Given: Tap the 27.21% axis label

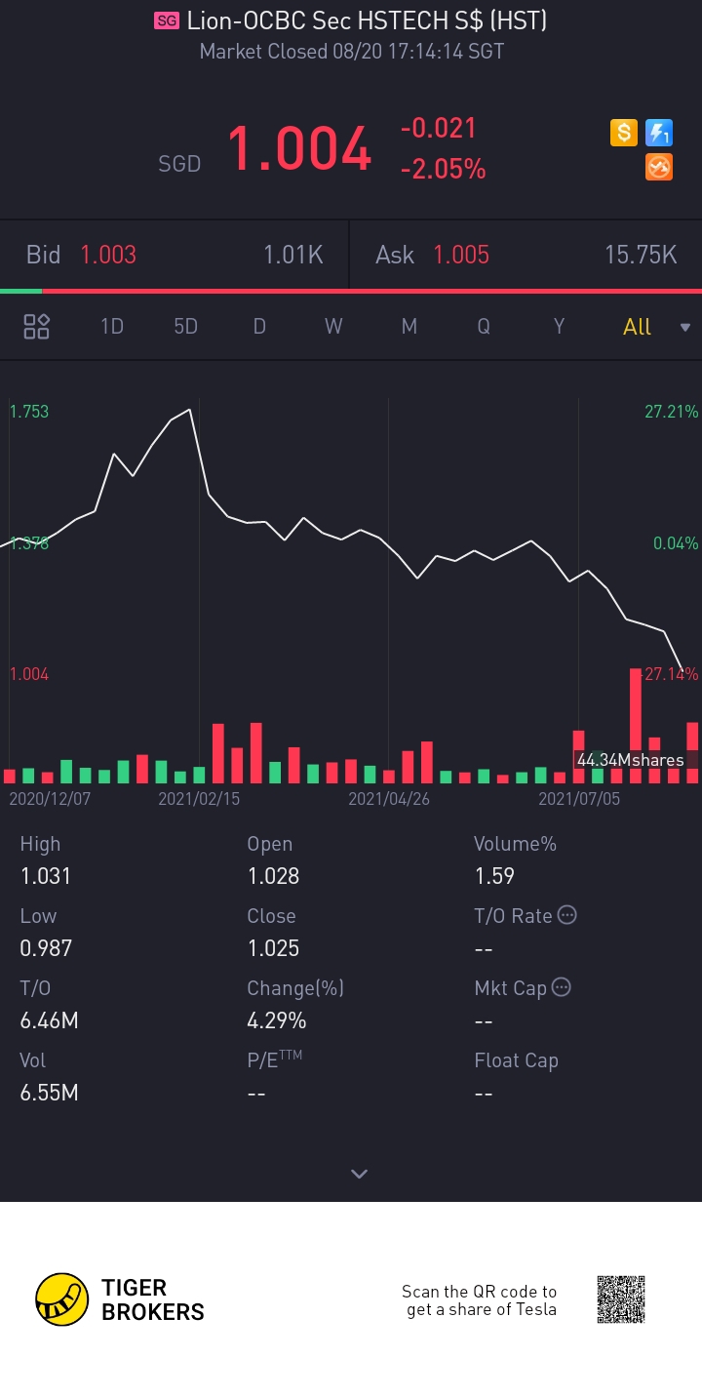Looking at the screenshot, I should [672, 412].
